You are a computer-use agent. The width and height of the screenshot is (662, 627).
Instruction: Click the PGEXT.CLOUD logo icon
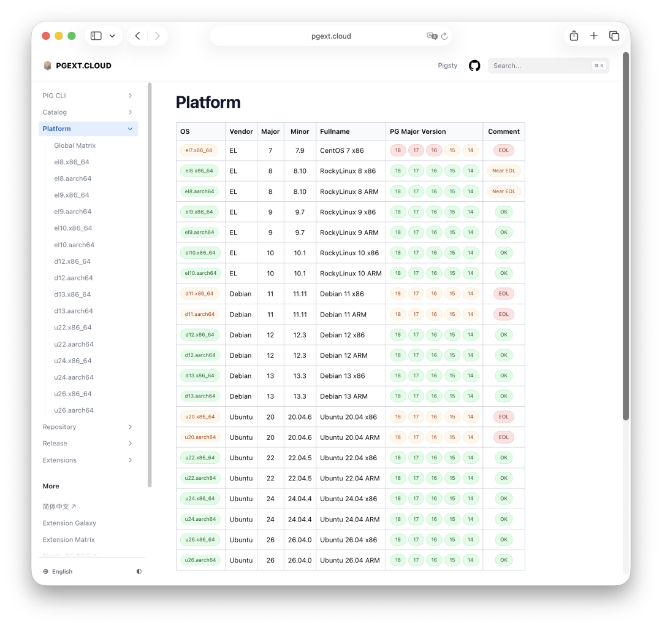tap(47, 66)
